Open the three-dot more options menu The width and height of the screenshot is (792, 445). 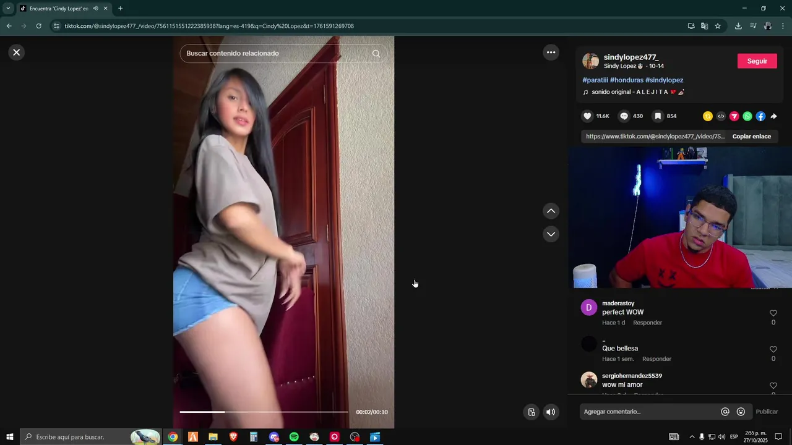tap(551, 53)
